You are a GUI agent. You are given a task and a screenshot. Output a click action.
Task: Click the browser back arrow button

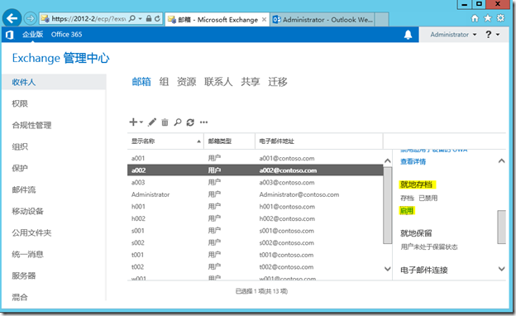(x=12, y=18)
